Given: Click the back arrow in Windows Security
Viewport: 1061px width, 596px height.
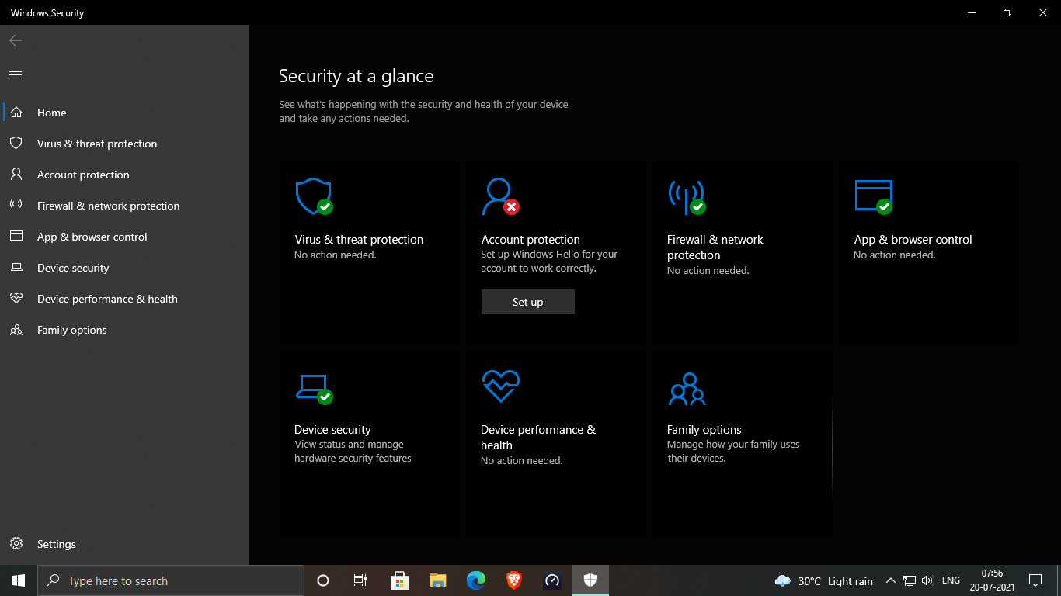Looking at the screenshot, I should (x=16, y=40).
